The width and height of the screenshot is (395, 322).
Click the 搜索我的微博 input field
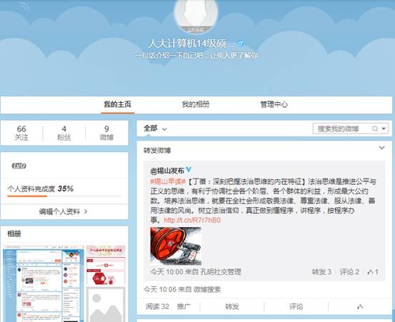pos(342,129)
